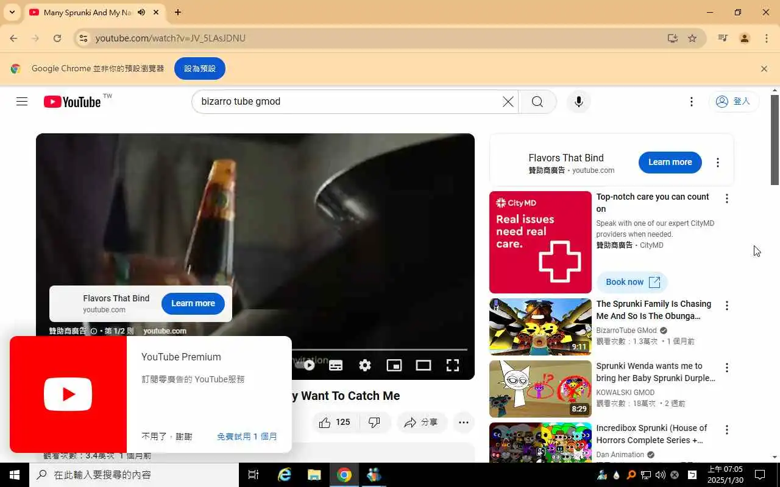Screen dimensions: 780x487
Task: Open the player settings gear
Action: tap(365, 365)
